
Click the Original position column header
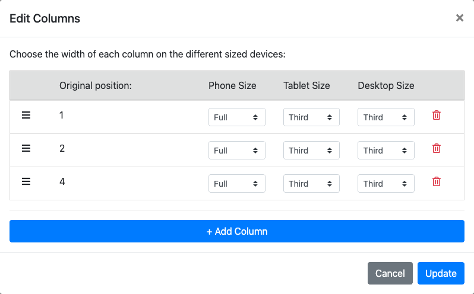pos(95,85)
